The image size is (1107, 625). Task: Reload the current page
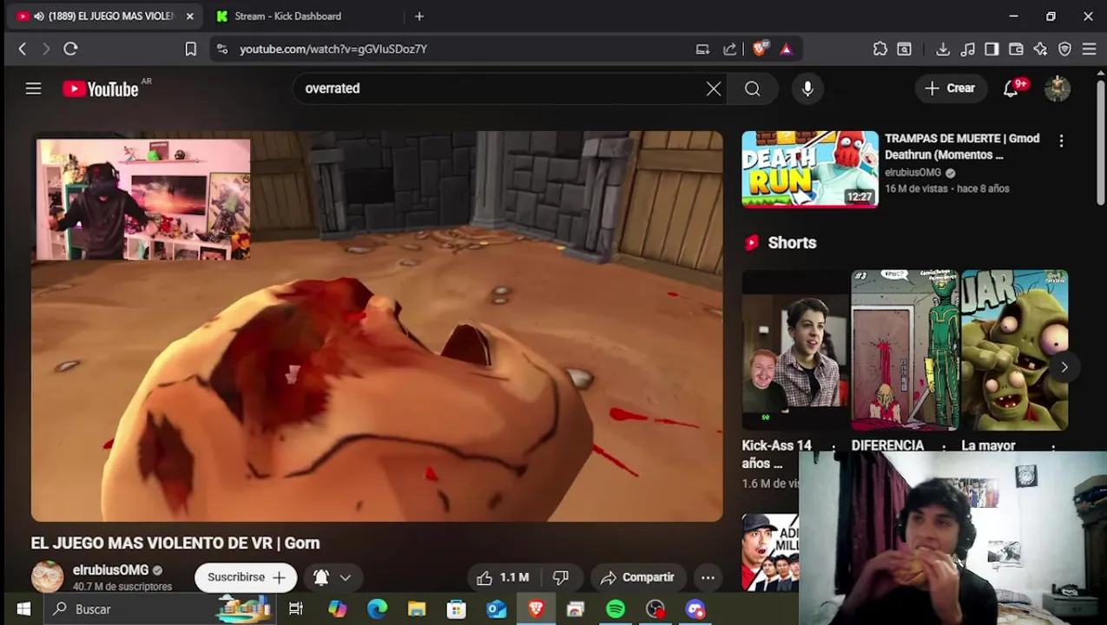[x=71, y=49]
